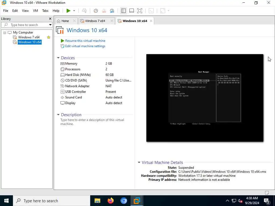Toggle the library sidebar view icon
The image size is (275, 206).
click(x=124, y=11)
